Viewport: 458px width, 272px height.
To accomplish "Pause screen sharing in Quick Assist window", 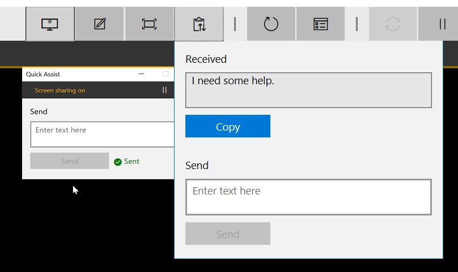I will 164,90.
